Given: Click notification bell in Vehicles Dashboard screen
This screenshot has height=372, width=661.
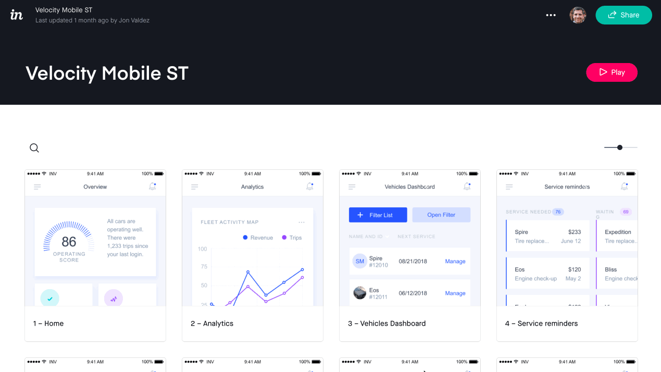Looking at the screenshot, I should coord(467,187).
